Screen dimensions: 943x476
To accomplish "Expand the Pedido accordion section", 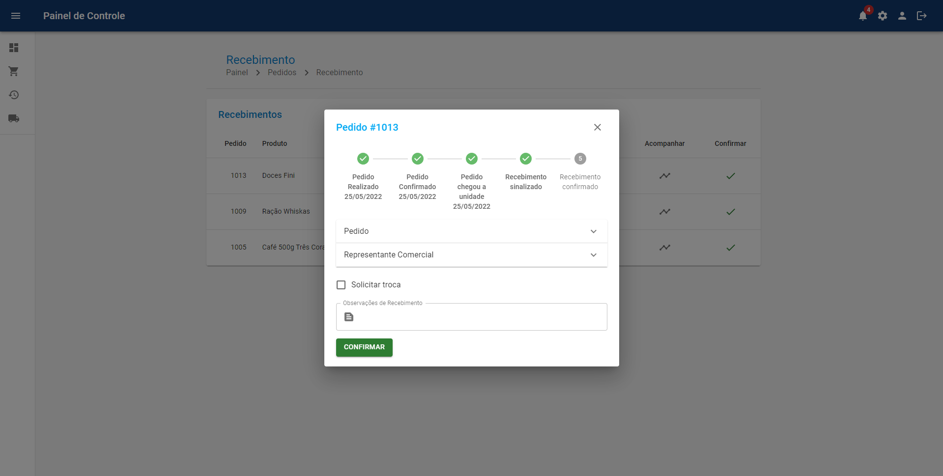I will [471, 231].
